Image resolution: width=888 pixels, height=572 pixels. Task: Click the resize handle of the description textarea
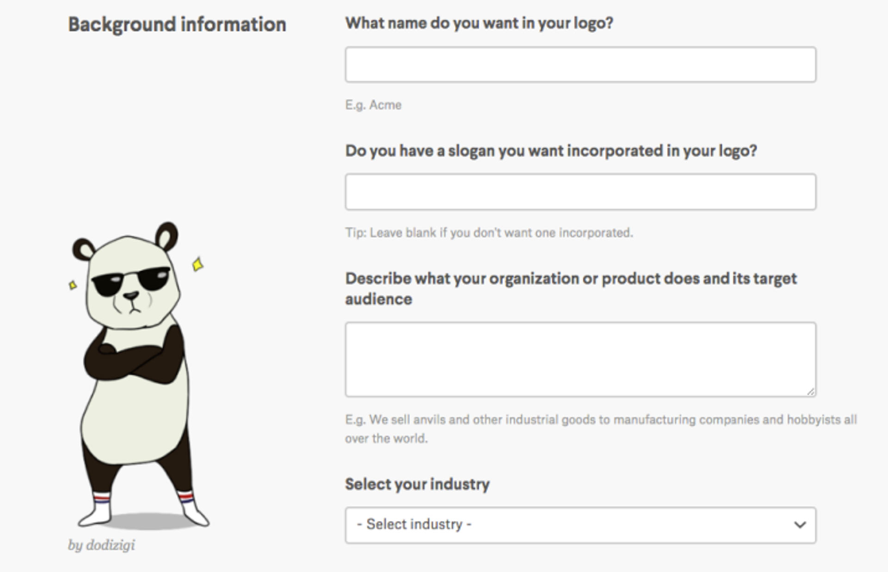coord(810,392)
